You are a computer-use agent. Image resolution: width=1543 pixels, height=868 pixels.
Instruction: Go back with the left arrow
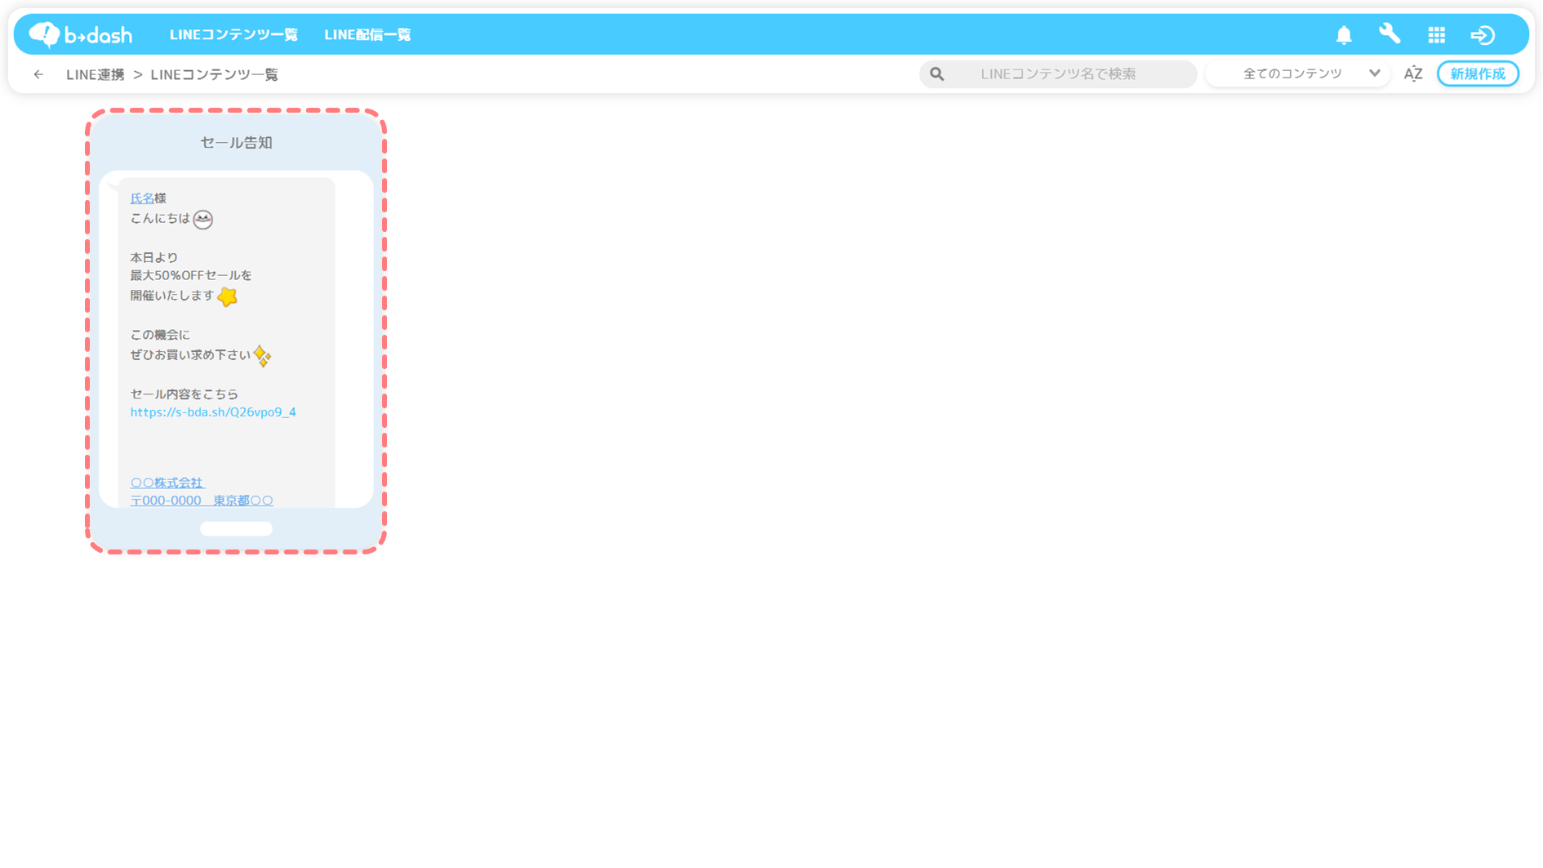pos(38,74)
